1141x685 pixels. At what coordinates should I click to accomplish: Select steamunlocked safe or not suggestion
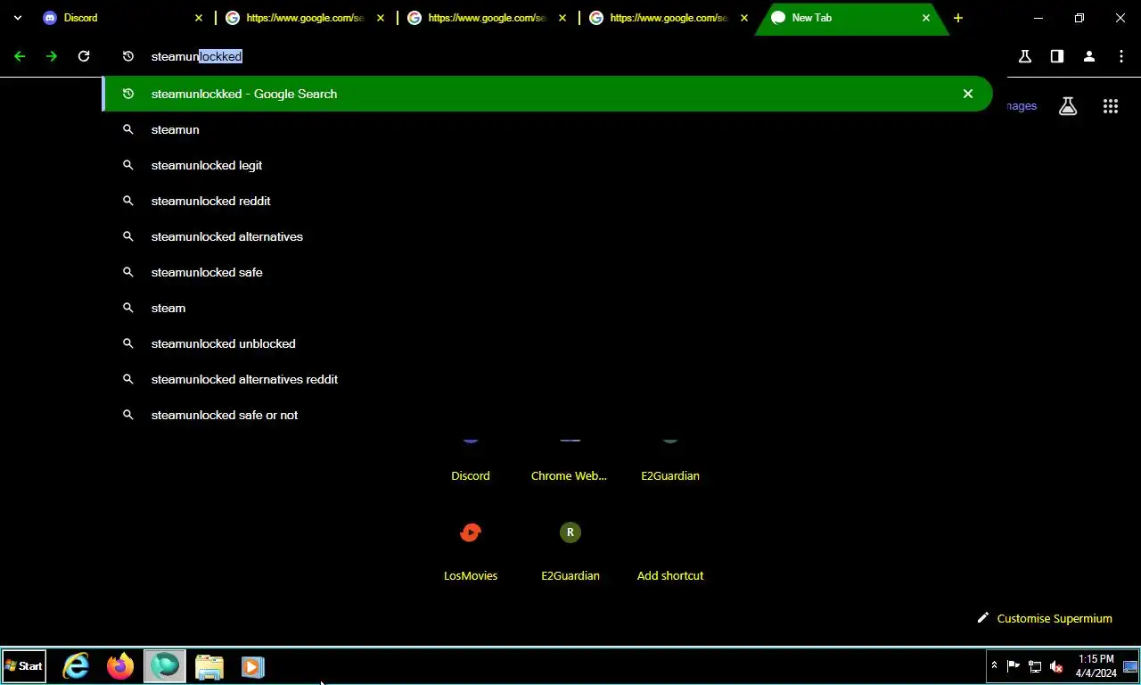click(547, 415)
